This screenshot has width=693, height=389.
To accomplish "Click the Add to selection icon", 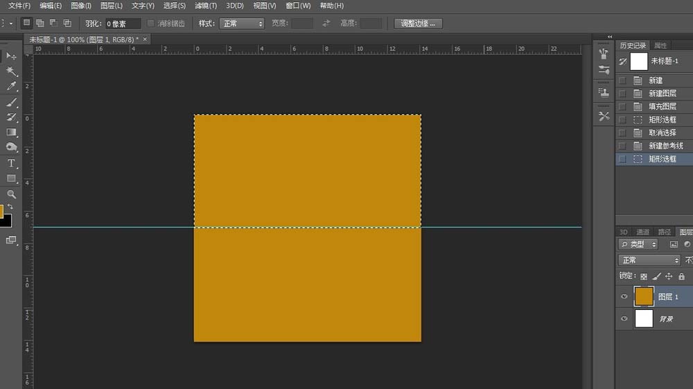I will (40, 23).
